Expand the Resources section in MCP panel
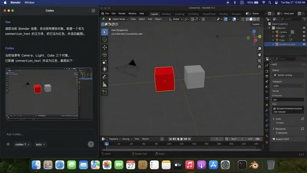 pos(274,129)
